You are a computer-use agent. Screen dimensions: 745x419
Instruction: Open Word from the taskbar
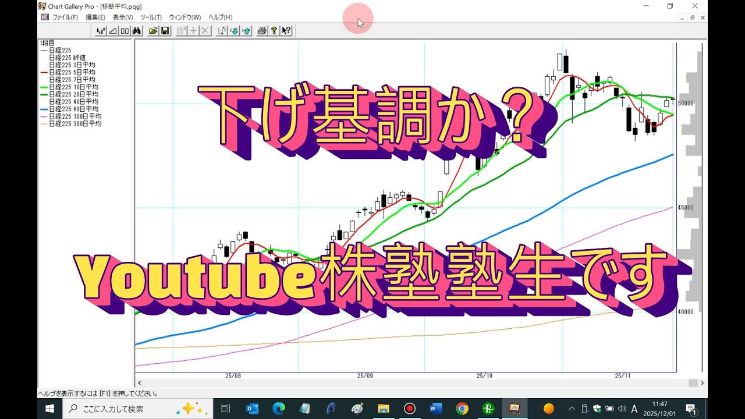435,409
